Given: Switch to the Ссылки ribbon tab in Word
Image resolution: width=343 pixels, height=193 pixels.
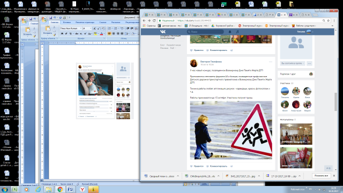Looking at the screenshot, I should click(x=102, y=23).
